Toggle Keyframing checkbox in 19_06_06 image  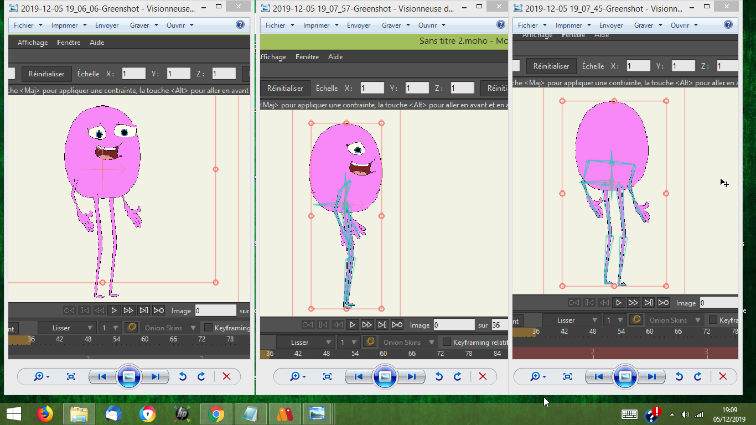209,328
